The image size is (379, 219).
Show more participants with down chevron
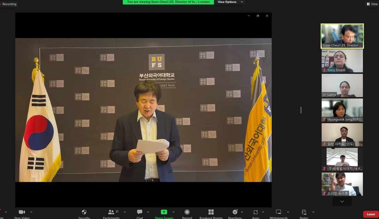tap(342, 201)
